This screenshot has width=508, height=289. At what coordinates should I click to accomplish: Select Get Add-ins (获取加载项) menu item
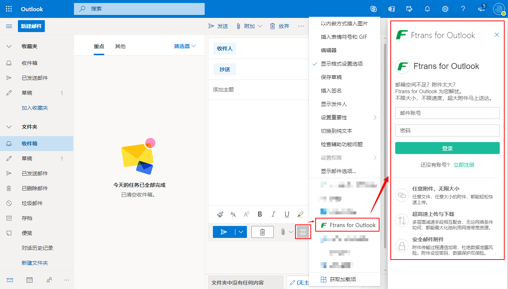click(344, 279)
